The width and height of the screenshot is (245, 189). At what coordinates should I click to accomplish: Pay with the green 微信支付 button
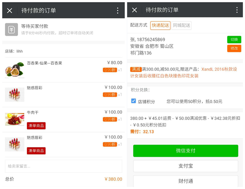pyautogui.click(x=186, y=151)
